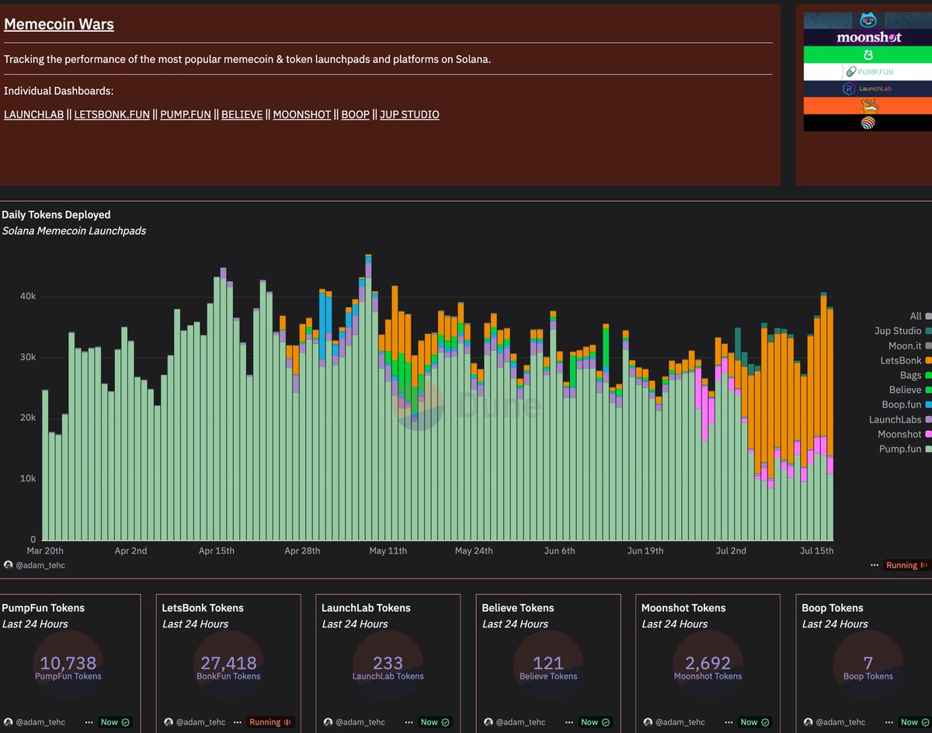This screenshot has height=733, width=932.
Task: Click the 7 Boop Tokens value
Action: point(868,663)
